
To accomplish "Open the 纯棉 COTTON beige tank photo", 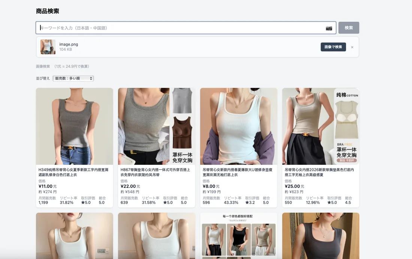I will coord(321,126).
